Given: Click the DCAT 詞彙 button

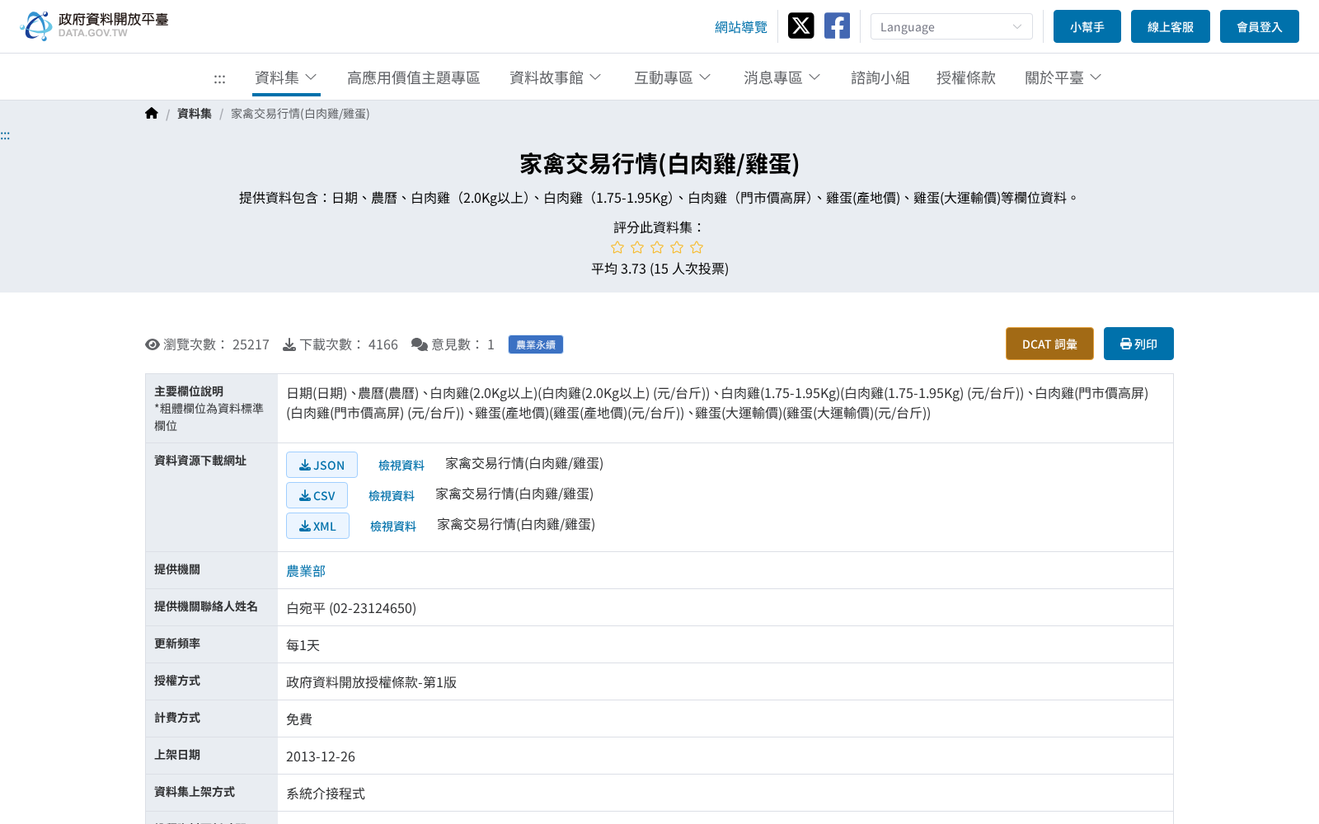Looking at the screenshot, I should (1049, 344).
